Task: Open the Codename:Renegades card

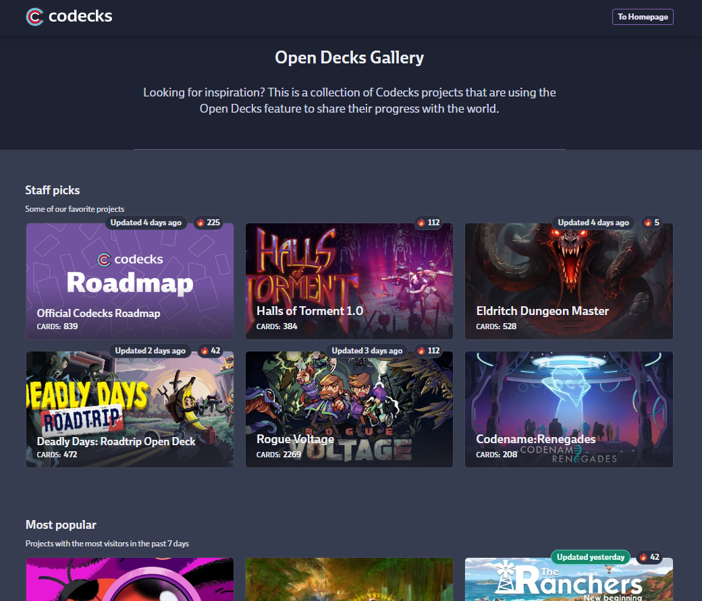Action: [x=568, y=409]
